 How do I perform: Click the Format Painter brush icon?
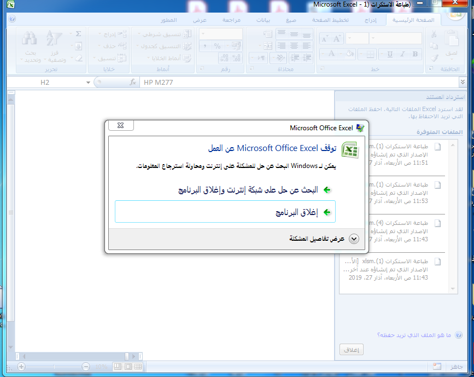434,57
